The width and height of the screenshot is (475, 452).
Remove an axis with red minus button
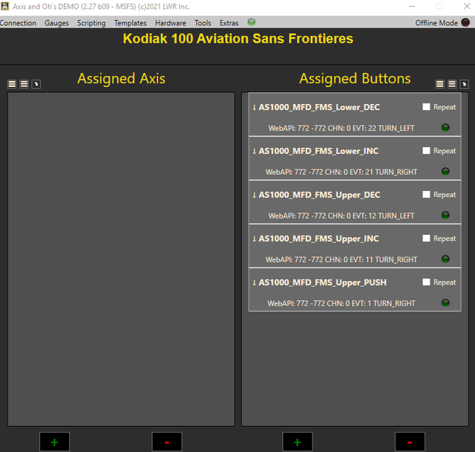click(x=167, y=442)
